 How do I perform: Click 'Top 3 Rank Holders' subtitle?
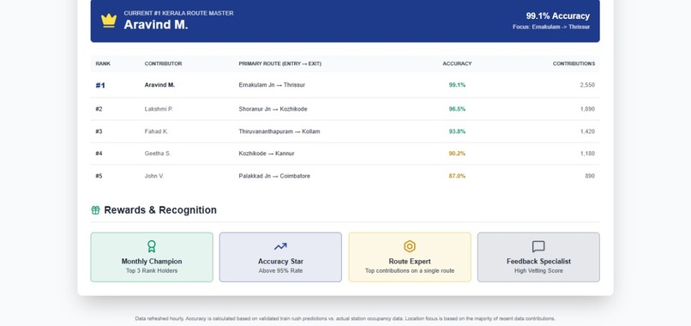[152, 271]
